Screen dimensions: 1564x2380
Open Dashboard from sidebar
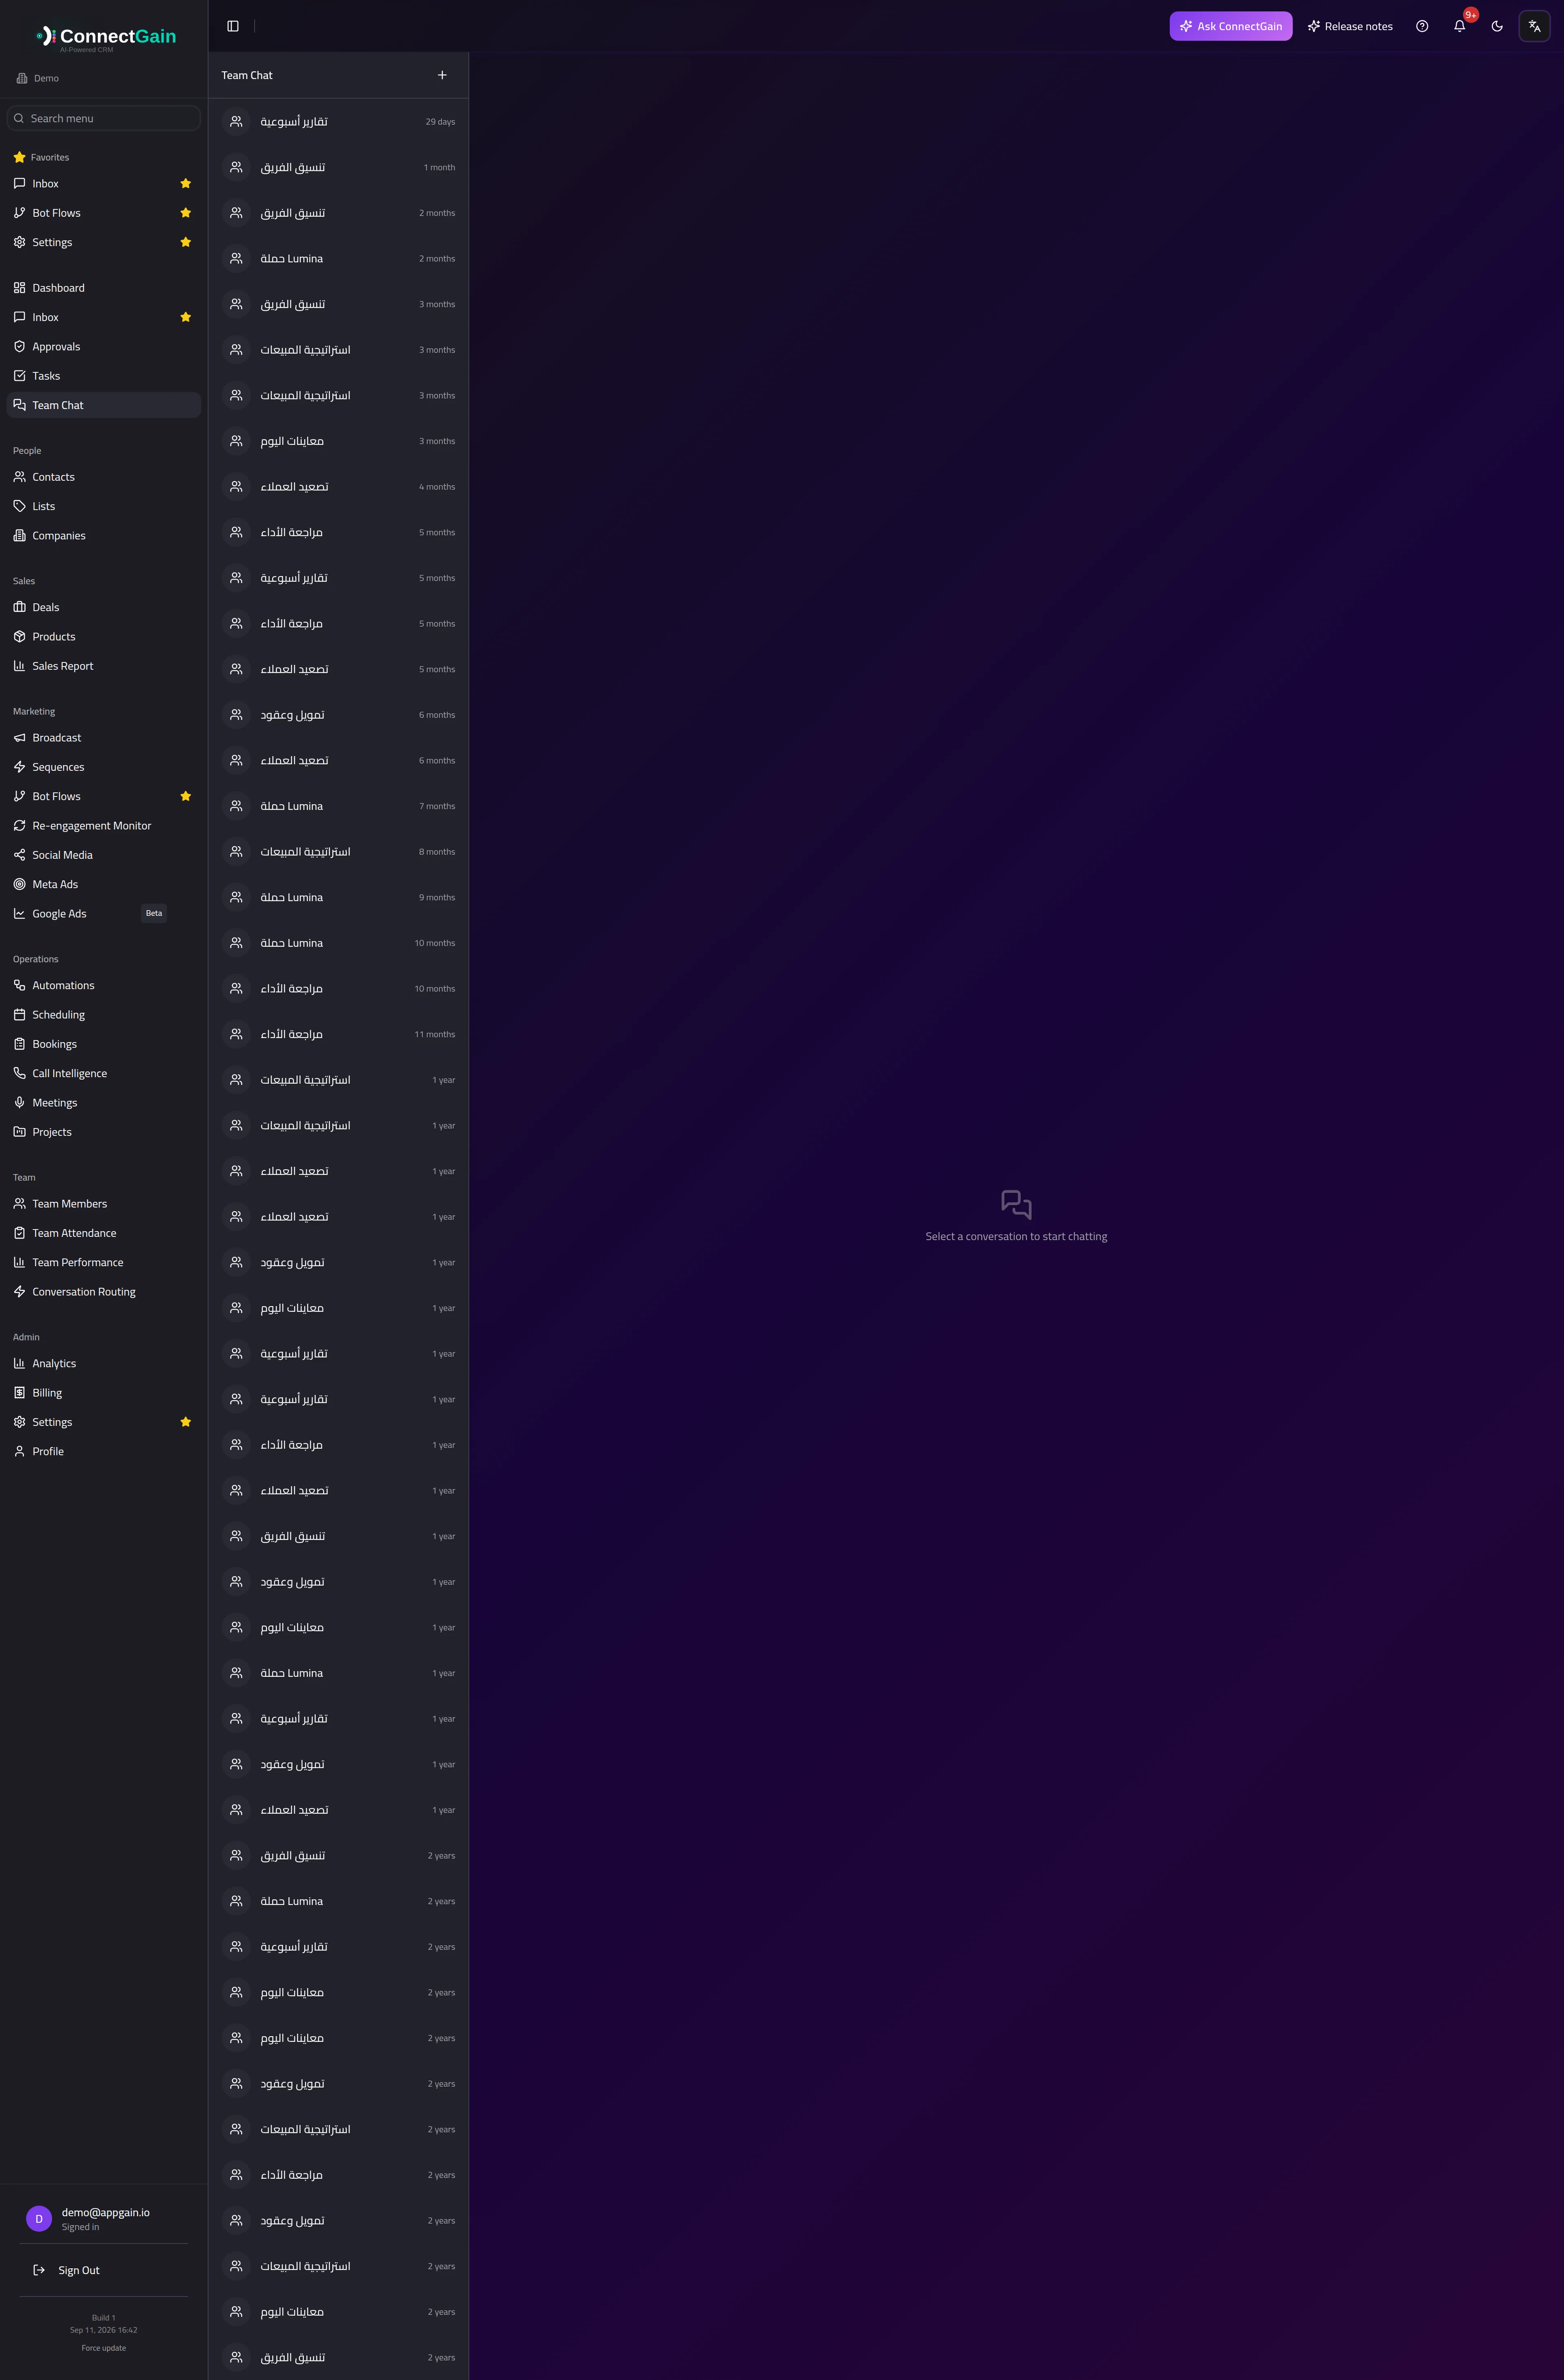click(104, 288)
